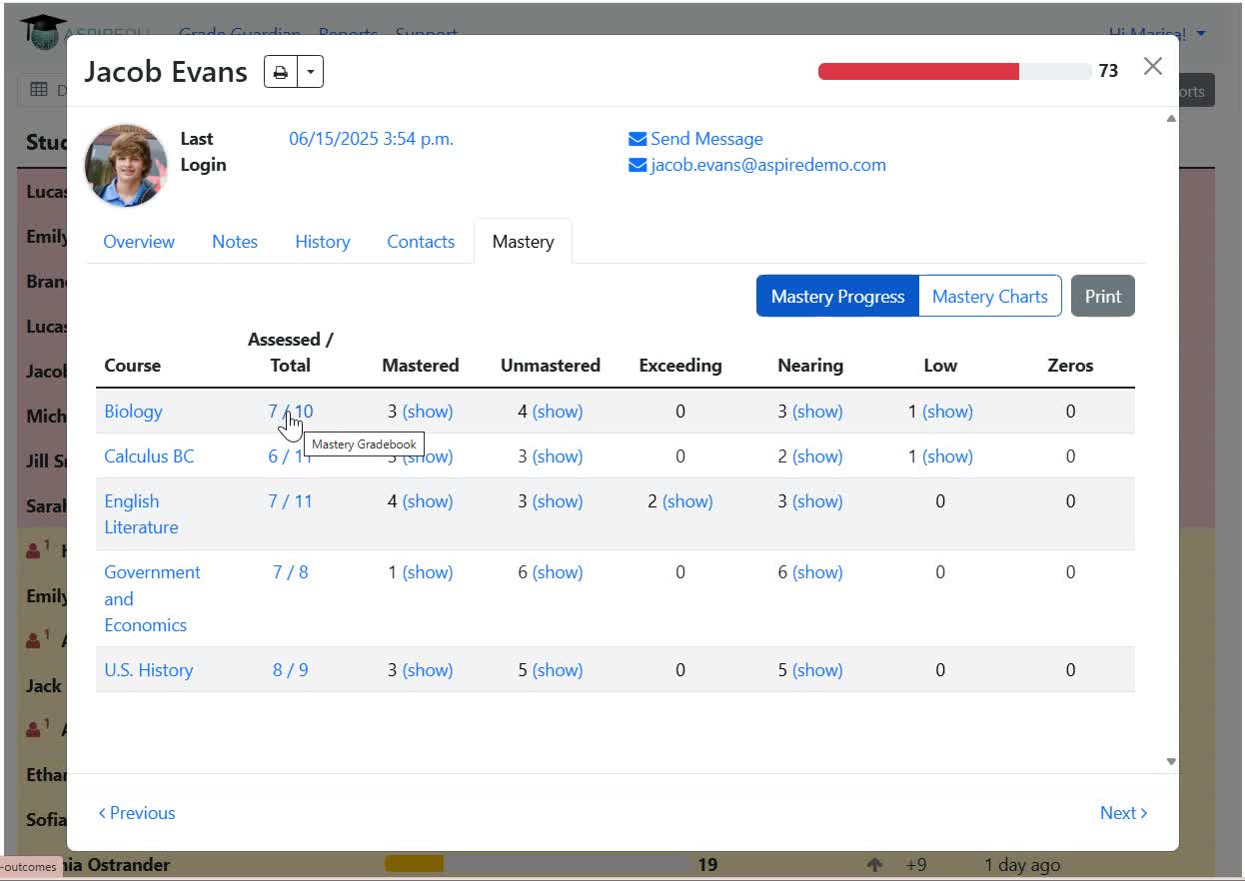Switch to the Overview tab

pyautogui.click(x=139, y=242)
